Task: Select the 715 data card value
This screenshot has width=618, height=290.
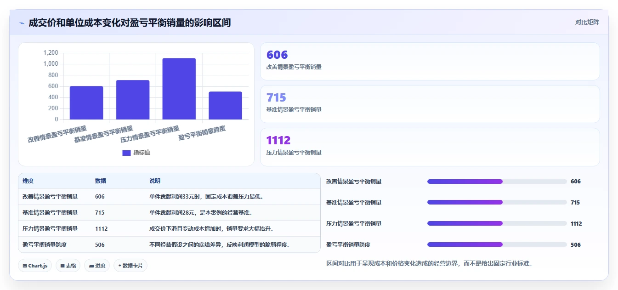Action: (276, 97)
